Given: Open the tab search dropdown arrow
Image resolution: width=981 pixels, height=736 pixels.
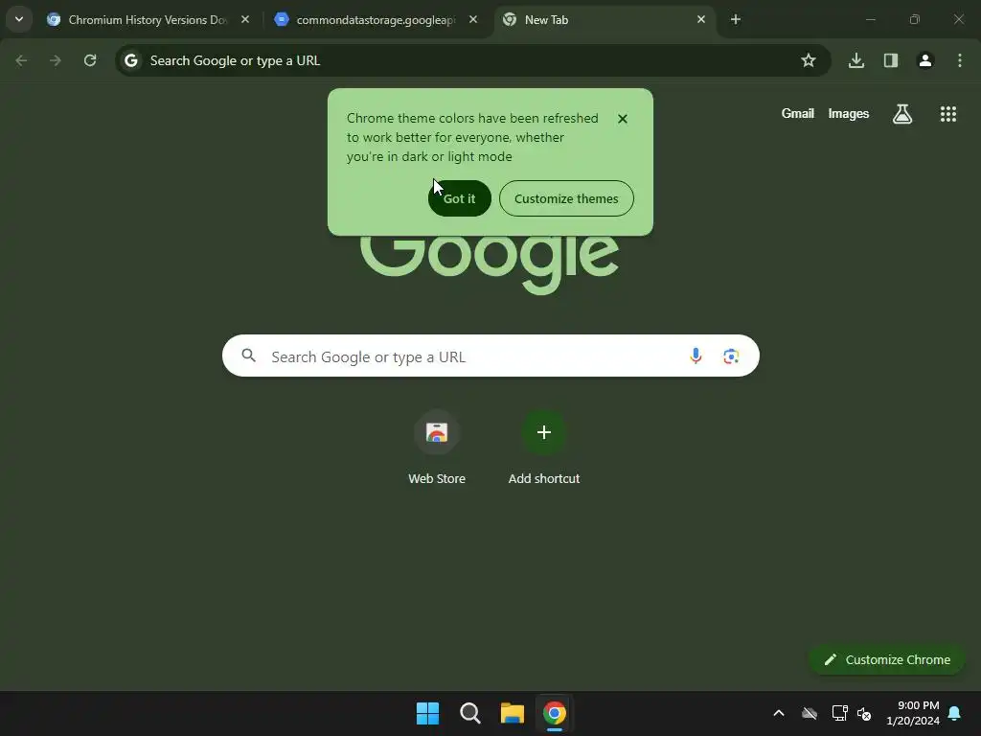Looking at the screenshot, I should pos(19,19).
